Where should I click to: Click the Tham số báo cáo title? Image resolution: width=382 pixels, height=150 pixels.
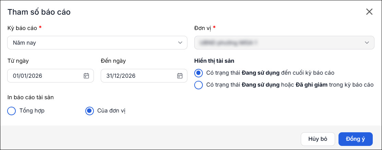click(39, 12)
